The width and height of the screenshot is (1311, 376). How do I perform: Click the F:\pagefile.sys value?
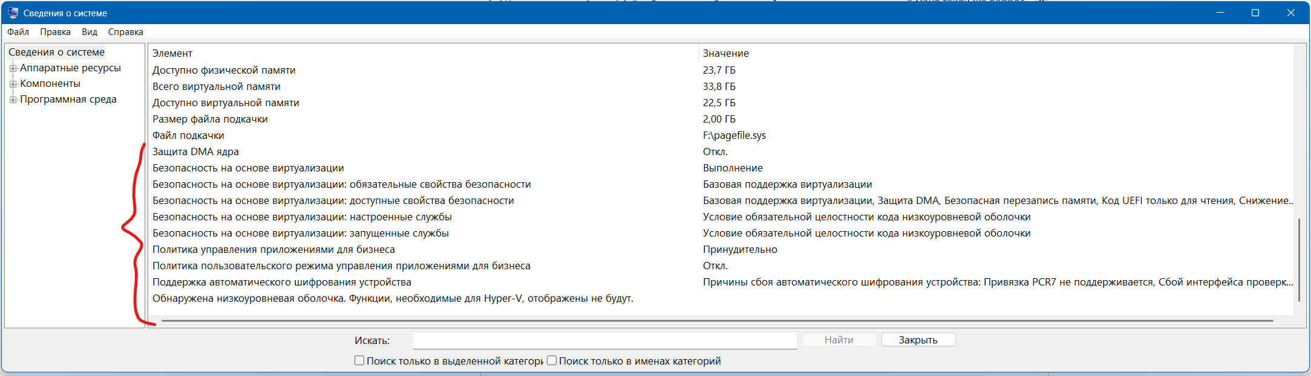[734, 135]
